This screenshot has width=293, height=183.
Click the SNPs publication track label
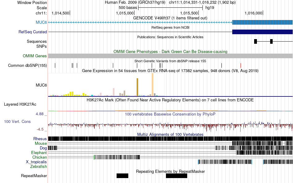(x=42, y=46)
